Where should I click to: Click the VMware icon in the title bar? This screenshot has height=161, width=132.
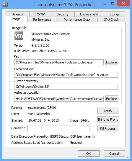pos(5,4)
